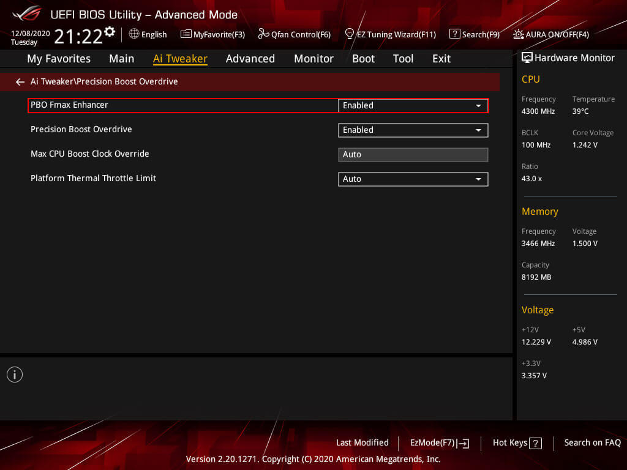Click the AURA light icon

coord(518,34)
